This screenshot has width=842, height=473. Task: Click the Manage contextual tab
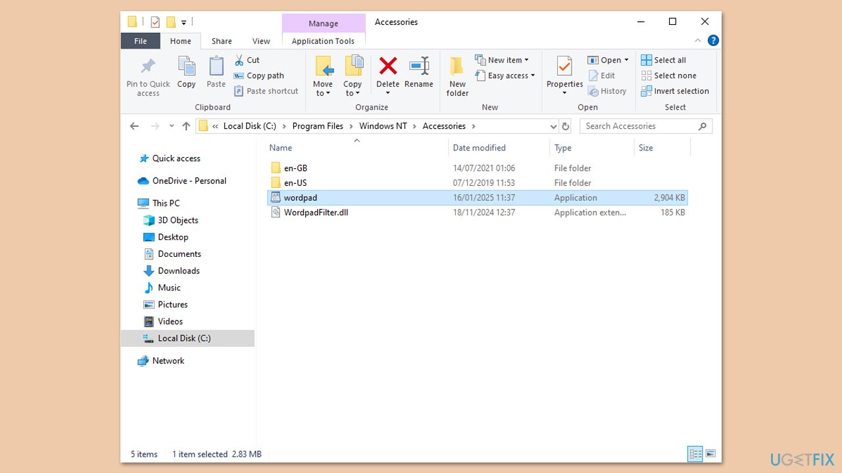324,23
